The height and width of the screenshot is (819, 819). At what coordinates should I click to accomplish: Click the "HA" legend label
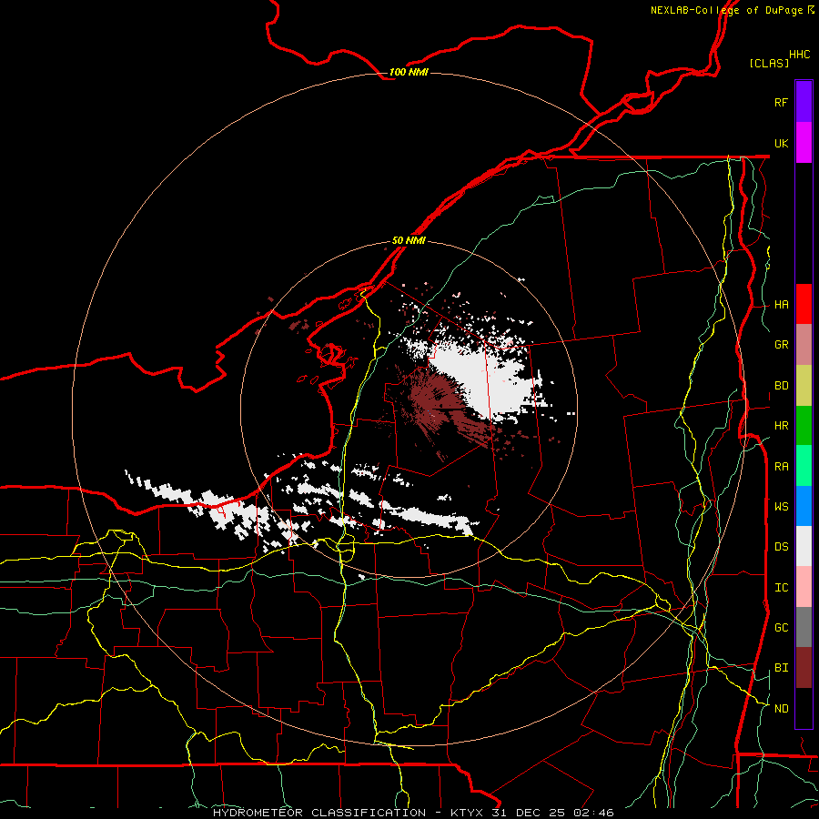click(781, 304)
